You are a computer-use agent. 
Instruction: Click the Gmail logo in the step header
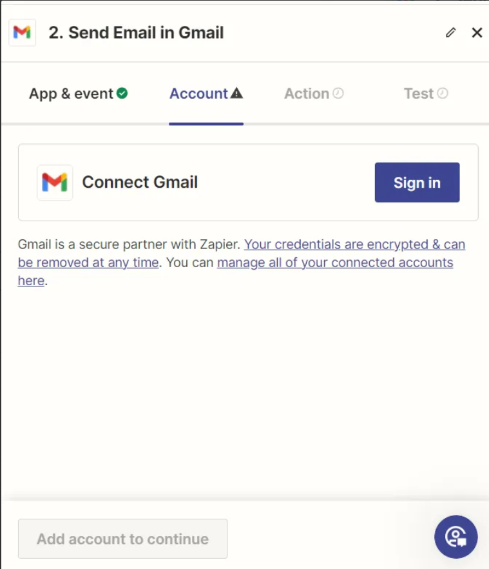tap(22, 33)
